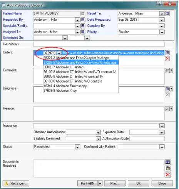Open the Obtained Authorization dropdown
Viewport: 179px width, 189px height.
98,132
